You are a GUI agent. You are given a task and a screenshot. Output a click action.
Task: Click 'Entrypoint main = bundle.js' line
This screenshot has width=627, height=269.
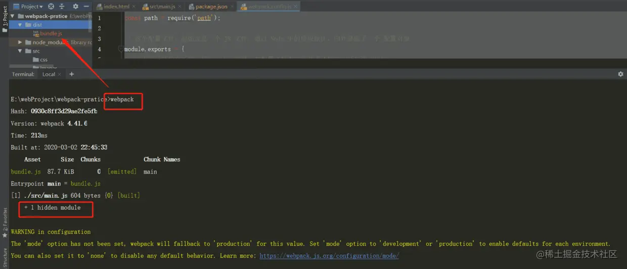(x=56, y=184)
